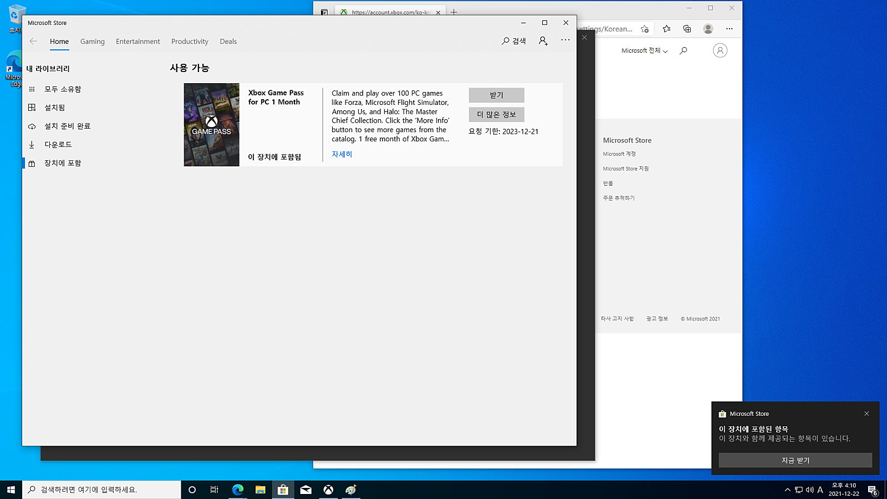
Task: Focus the taskbar search box
Action: (x=101, y=490)
